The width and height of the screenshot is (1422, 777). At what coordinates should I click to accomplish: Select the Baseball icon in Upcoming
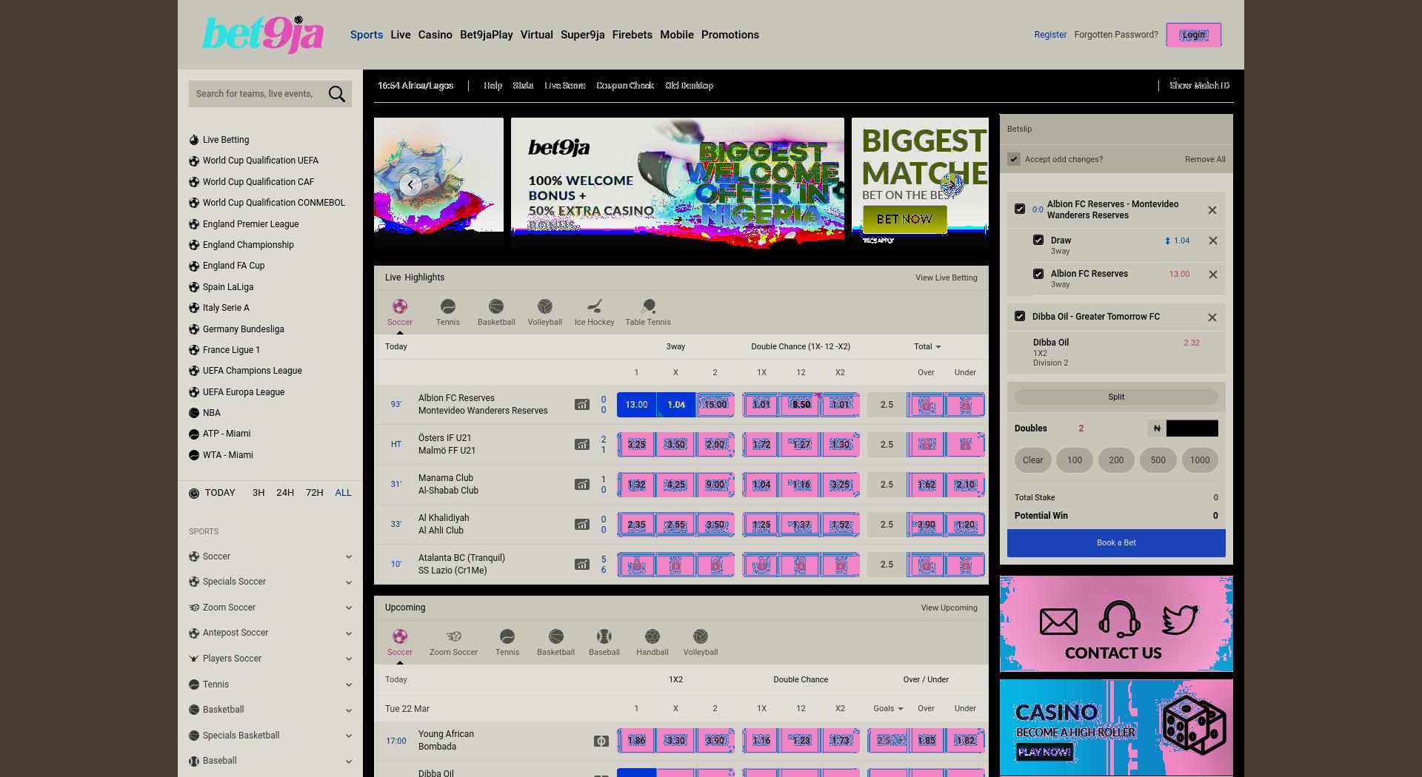(604, 636)
